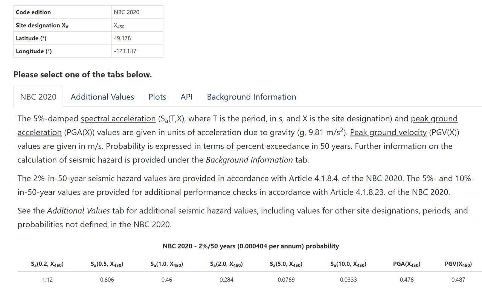Click the Sa(5.0, X450) column header
Screen dimensions: 482x294
(286, 265)
